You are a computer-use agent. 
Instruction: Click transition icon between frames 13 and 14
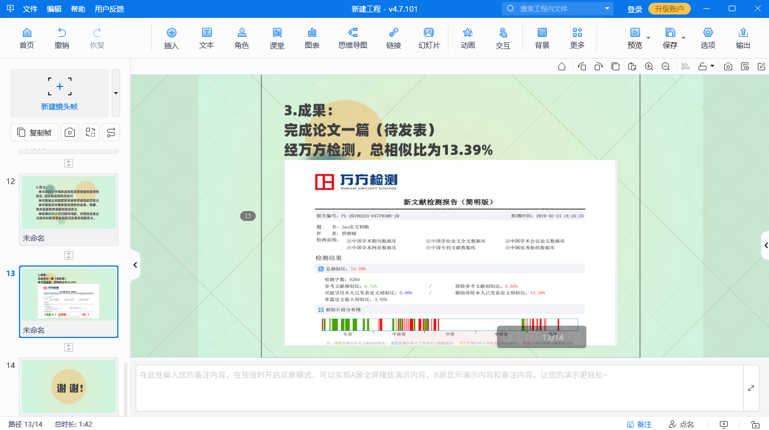pyautogui.click(x=69, y=347)
